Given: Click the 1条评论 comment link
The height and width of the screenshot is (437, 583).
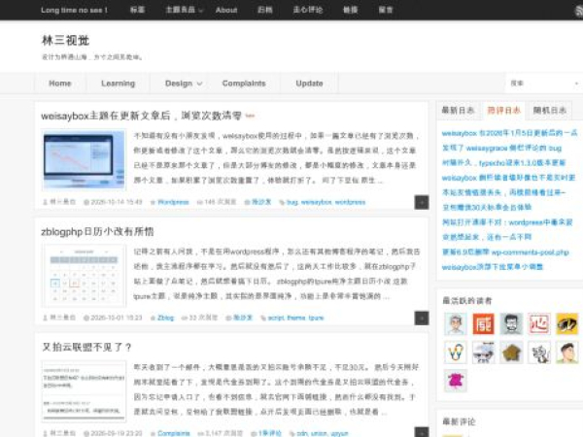Looking at the screenshot, I should click(x=270, y=433).
